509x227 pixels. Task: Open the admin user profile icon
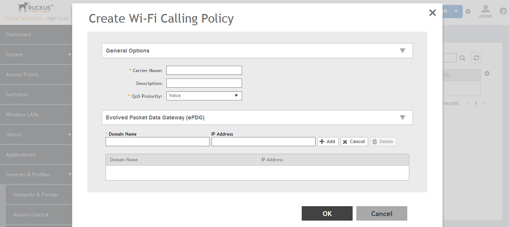(x=485, y=10)
